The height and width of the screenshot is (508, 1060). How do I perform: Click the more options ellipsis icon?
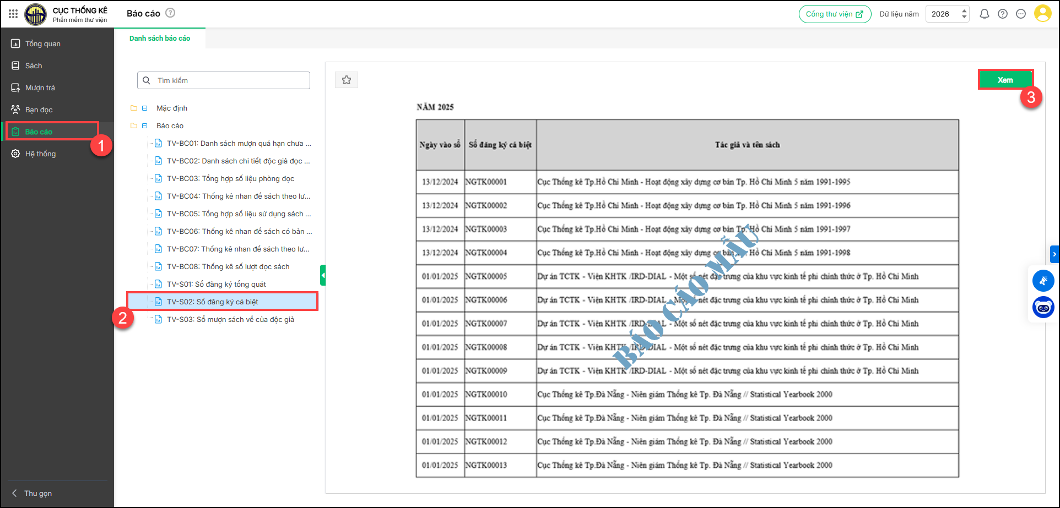(x=1021, y=14)
